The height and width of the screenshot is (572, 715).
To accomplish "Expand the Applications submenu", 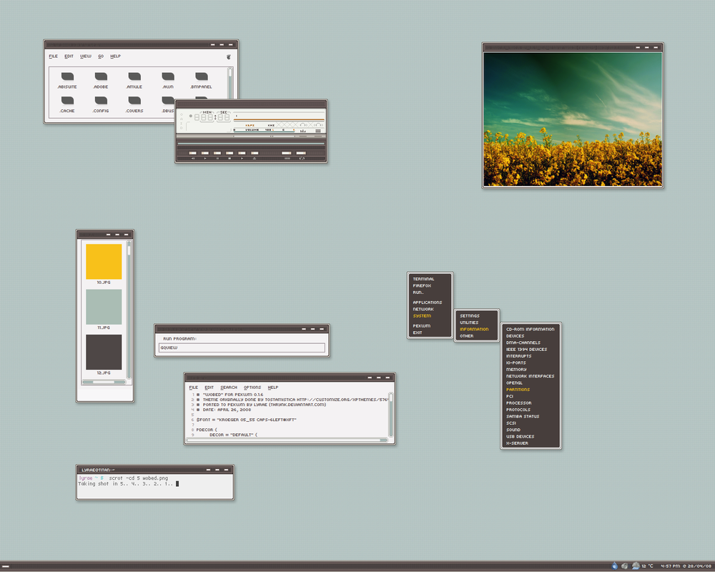I will pyautogui.click(x=427, y=302).
